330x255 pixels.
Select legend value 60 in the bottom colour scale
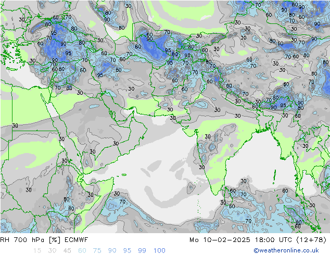pyautogui.click(x=82, y=251)
